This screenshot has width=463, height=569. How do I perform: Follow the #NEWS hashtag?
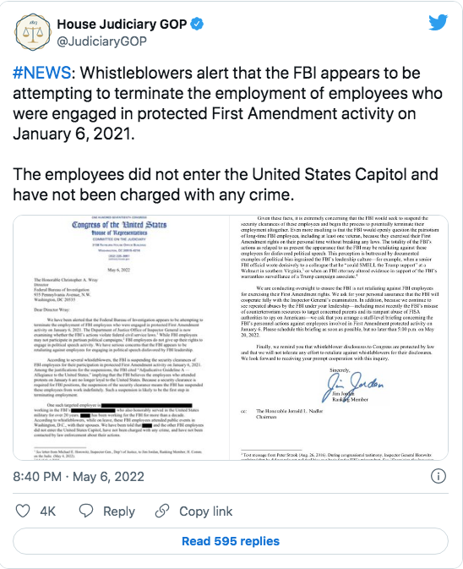pyautogui.click(x=41, y=73)
